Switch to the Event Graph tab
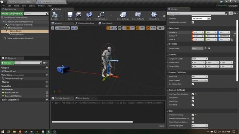The height and width of the screenshot is (134, 239). 105,23
